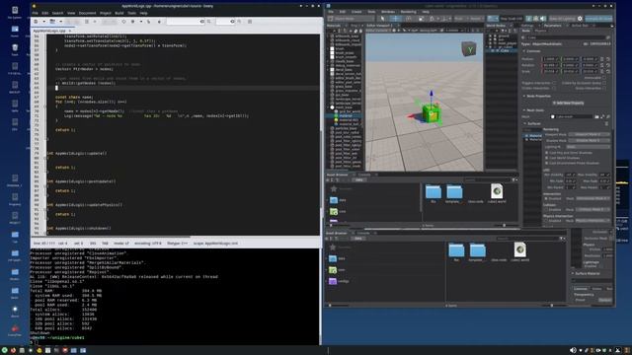Viewport: 632px width, 355px height.
Task: Click the Geany editor horizontal scrollbar
Action: point(110,237)
